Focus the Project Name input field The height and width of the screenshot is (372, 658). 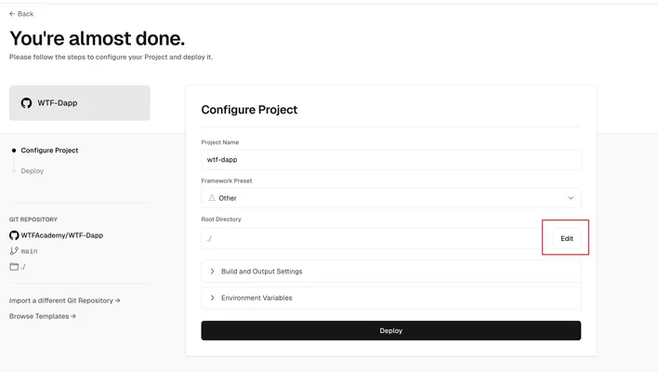click(x=391, y=160)
